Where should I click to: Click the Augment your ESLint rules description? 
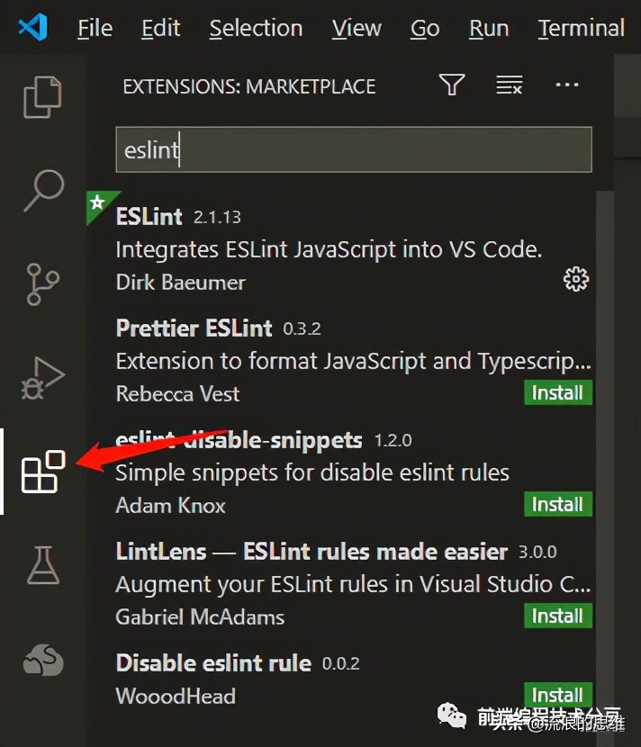tap(353, 584)
